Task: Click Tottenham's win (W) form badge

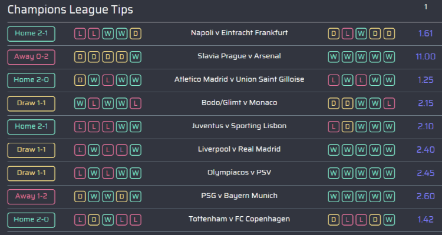Action: click(107, 220)
